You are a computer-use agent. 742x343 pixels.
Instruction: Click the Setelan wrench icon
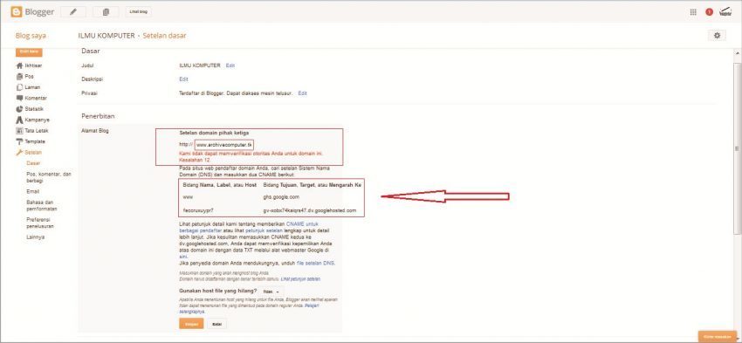tap(19, 153)
